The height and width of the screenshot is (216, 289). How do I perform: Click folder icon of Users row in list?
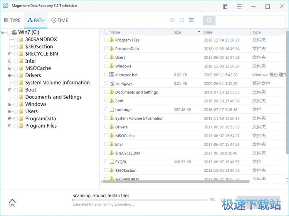click(x=111, y=57)
